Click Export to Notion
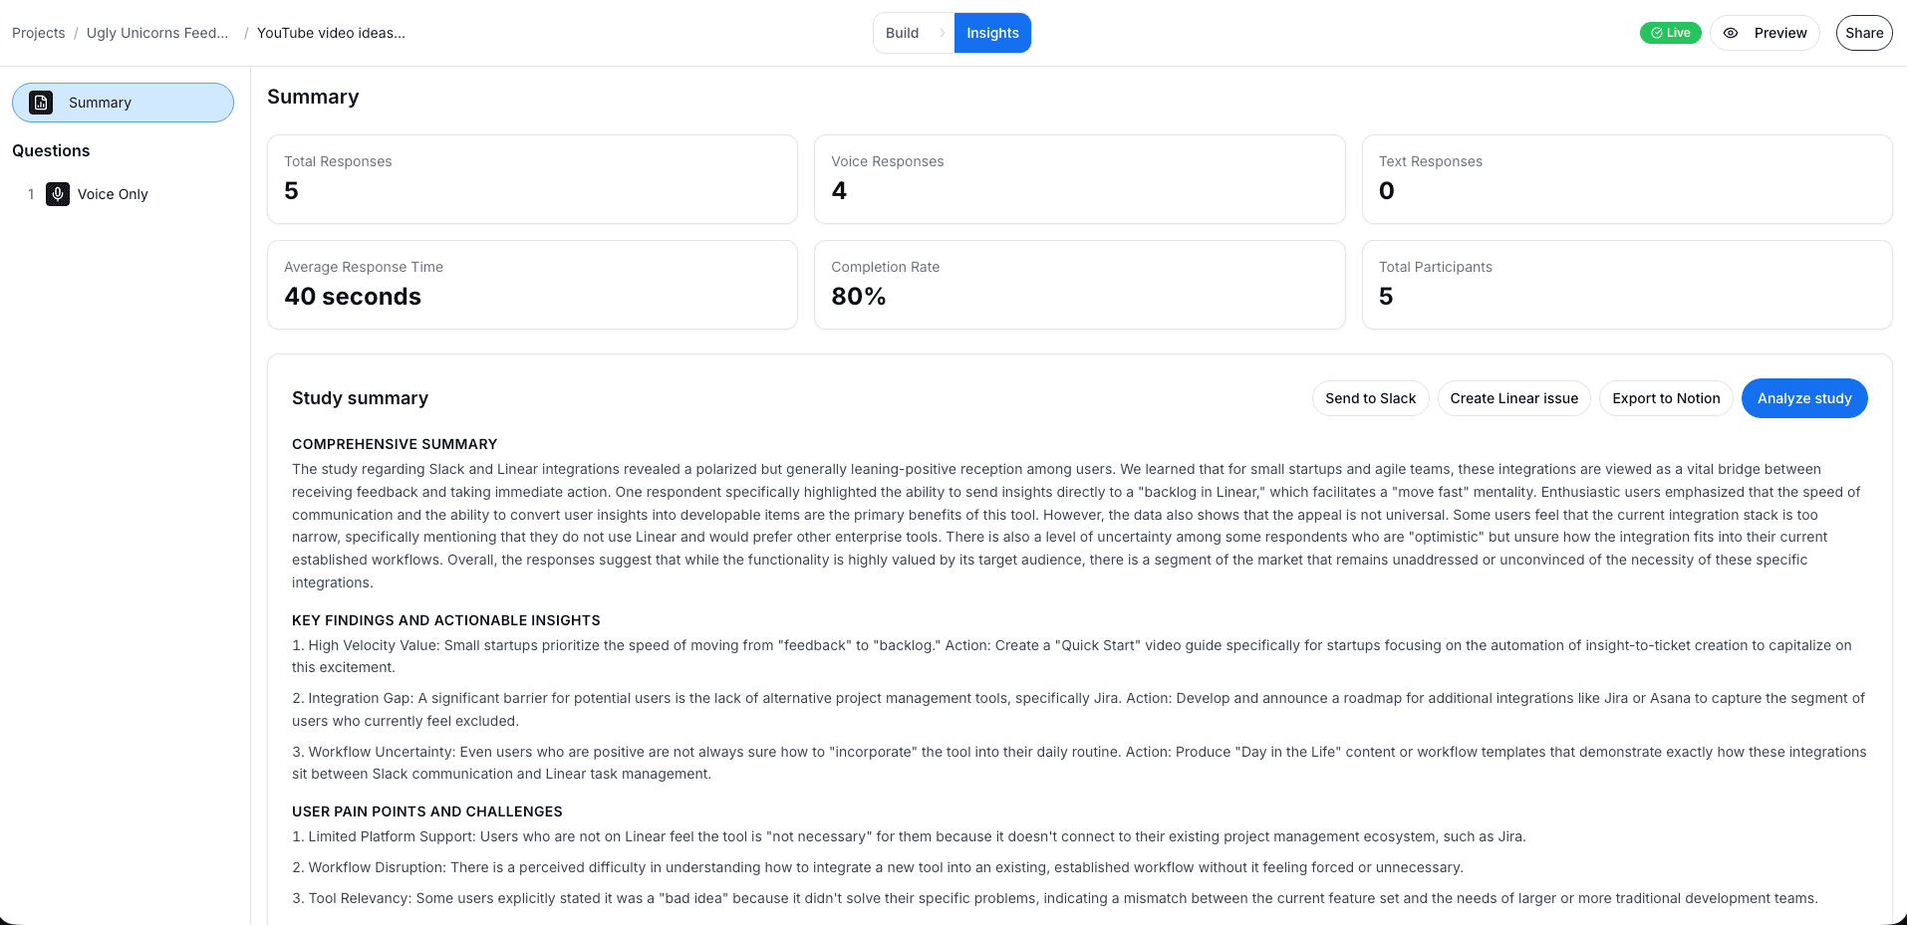The image size is (1907, 925). pos(1665,398)
